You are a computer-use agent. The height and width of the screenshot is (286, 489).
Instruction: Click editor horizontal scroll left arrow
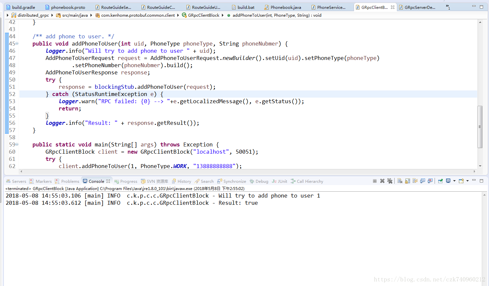[x=21, y=171]
